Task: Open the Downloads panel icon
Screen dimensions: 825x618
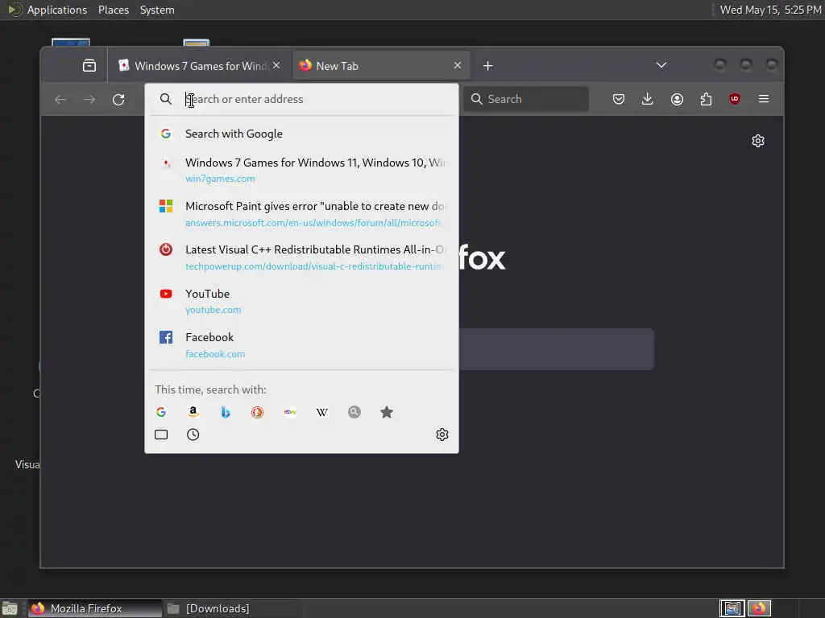Action: coord(648,99)
